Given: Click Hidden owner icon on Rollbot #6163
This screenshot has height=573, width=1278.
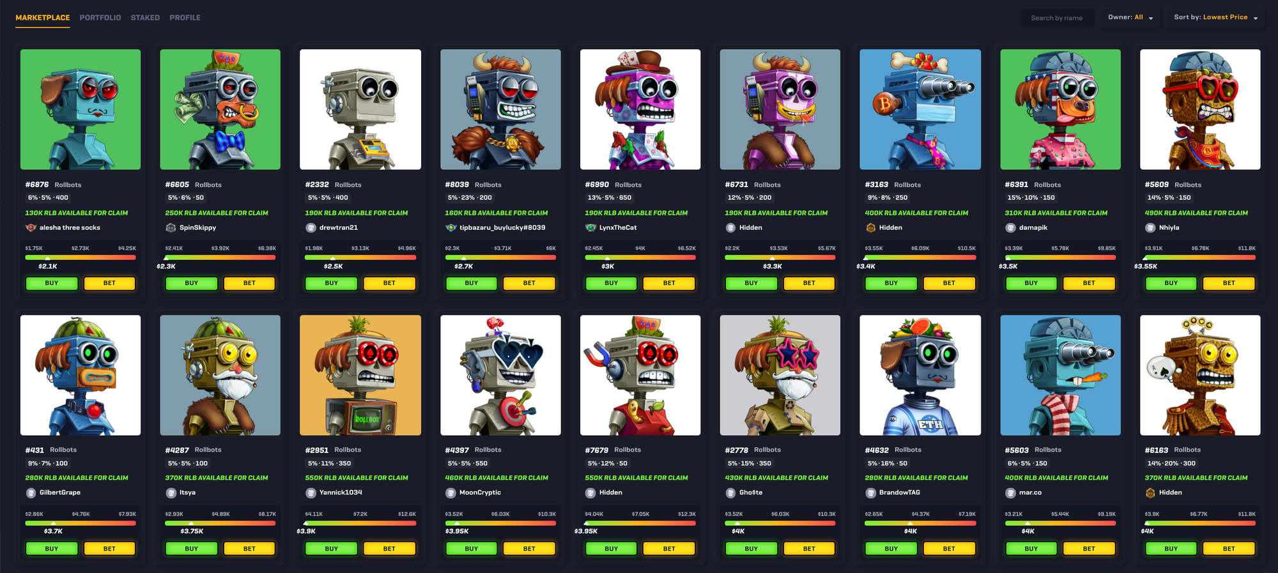Looking at the screenshot, I should tap(1150, 493).
